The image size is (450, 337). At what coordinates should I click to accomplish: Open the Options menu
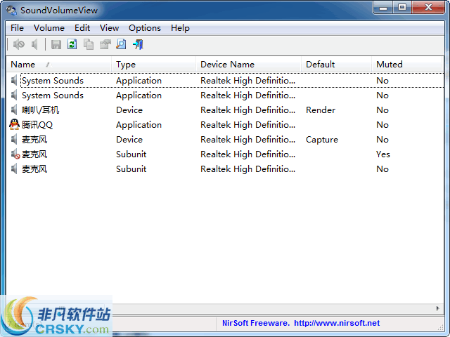click(x=145, y=28)
